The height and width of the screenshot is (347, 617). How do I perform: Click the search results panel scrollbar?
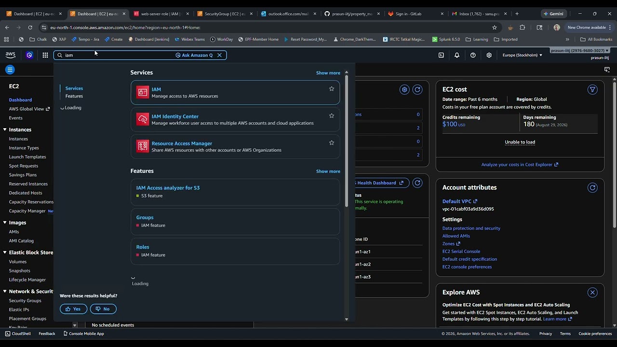click(346, 142)
